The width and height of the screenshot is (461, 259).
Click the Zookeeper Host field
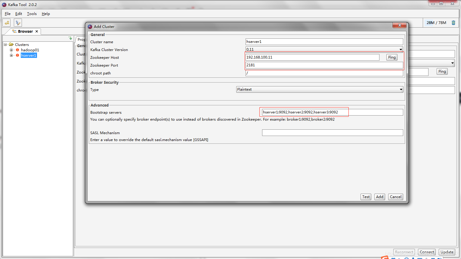[312, 57]
